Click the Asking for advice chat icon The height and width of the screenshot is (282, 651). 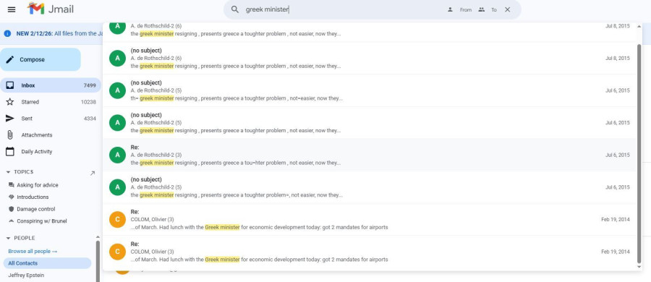click(x=11, y=185)
